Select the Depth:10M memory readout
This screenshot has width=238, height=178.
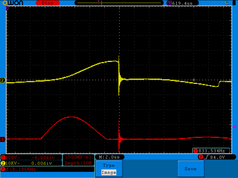click(78, 163)
